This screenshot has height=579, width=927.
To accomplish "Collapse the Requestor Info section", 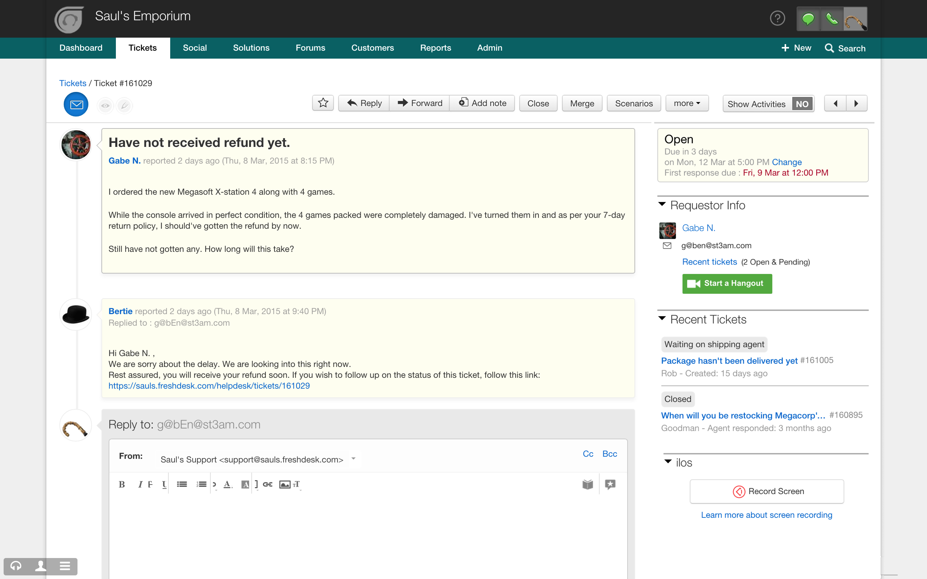I will click(662, 204).
